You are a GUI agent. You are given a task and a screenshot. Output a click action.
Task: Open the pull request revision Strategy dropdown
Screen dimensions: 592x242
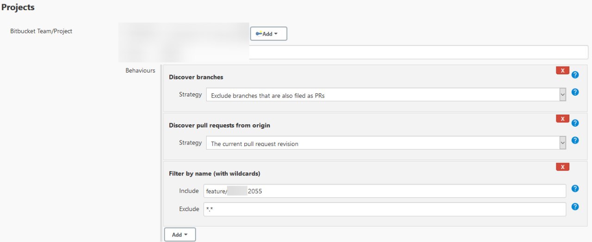click(386, 143)
